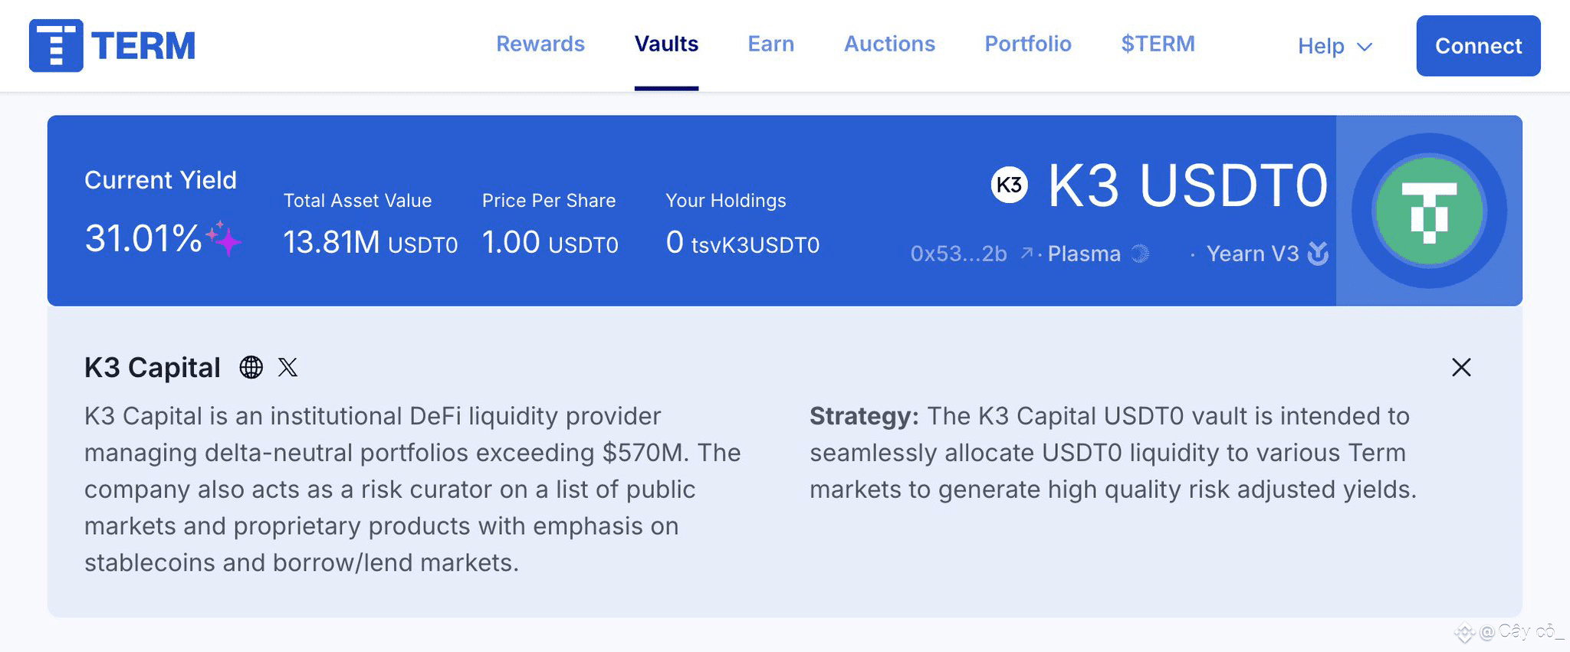
Task: Click the sparkle icon next to yield
Action: click(225, 238)
